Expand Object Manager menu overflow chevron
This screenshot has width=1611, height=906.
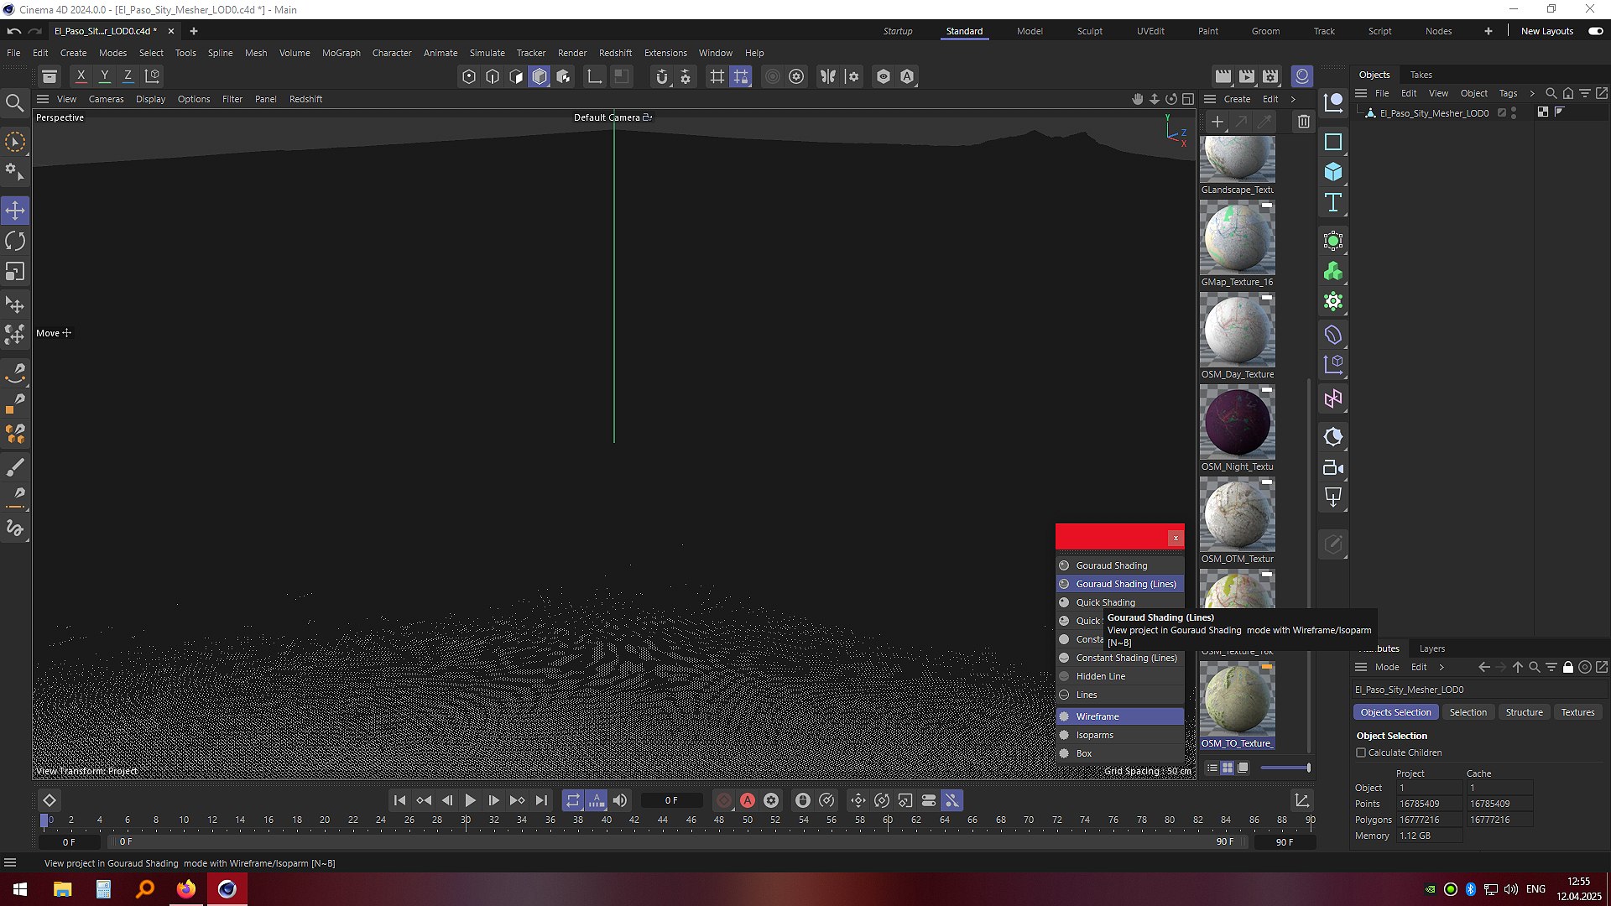tap(1532, 93)
